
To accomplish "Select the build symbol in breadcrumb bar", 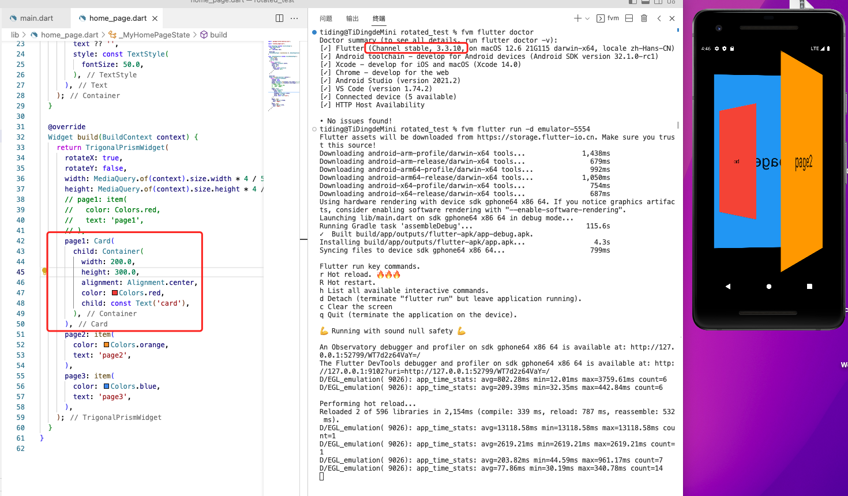I will 214,35.
